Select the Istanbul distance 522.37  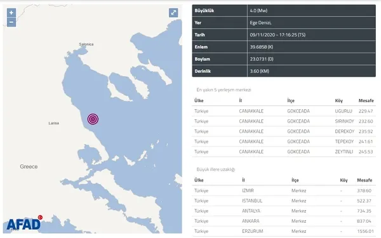click(364, 201)
